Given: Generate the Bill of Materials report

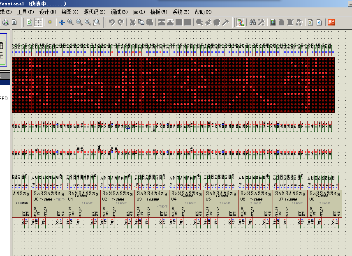Looking at the screenshot, I should pyautogui.click(x=310, y=22).
